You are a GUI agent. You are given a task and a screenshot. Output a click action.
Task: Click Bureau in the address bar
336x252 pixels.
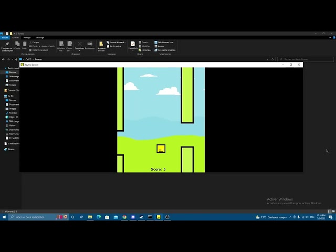38,59
